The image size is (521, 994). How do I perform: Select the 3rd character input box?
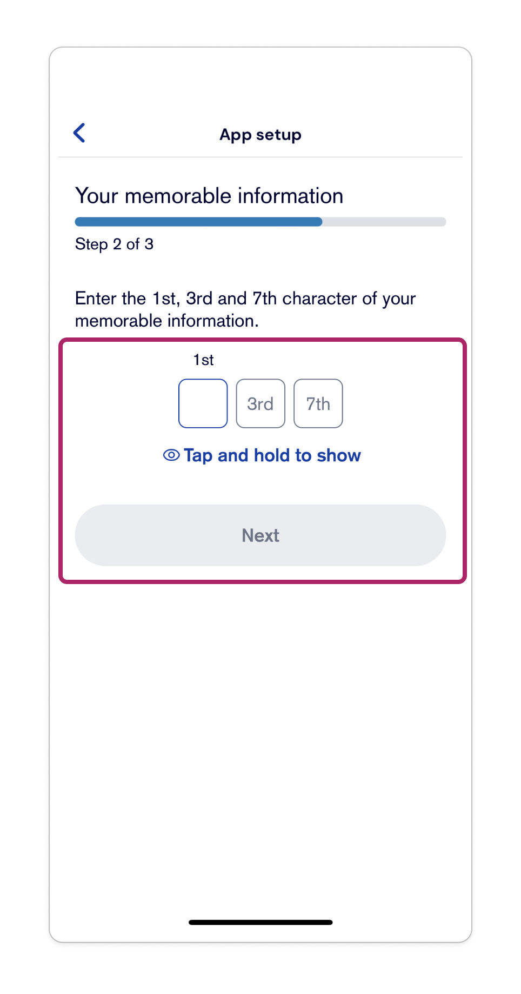(260, 403)
